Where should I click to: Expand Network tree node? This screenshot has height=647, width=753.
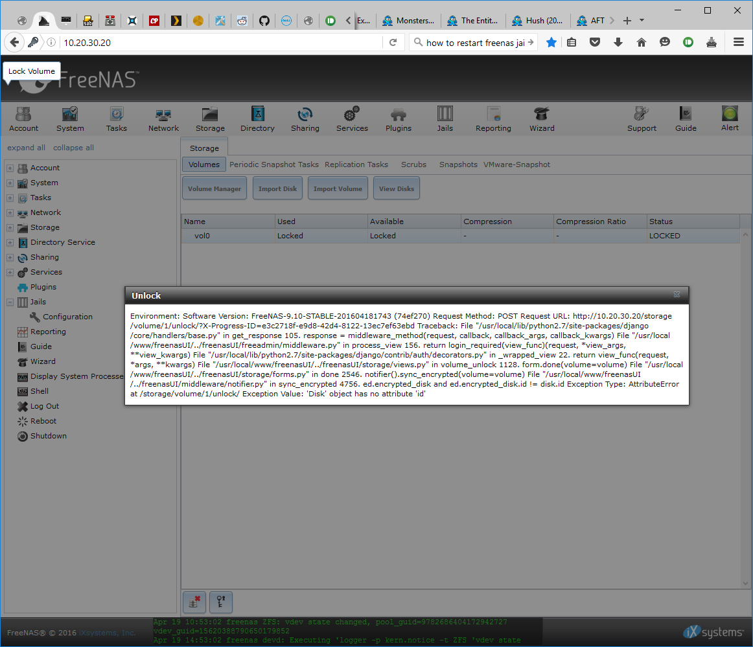pyautogui.click(x=10, y=212)
